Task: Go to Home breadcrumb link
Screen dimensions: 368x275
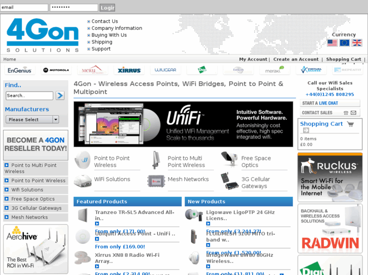Action: (x=10, y=59)
